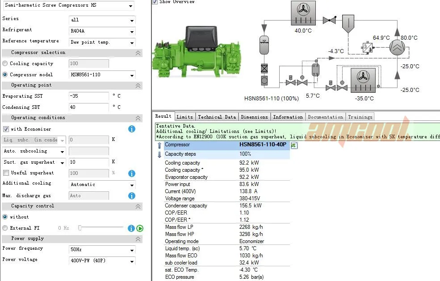Enable the Useful superheat checkbox

tap(6, 173)
